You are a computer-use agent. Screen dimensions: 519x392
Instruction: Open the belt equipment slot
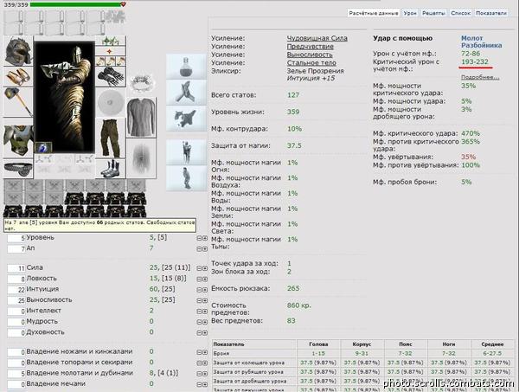18,168
